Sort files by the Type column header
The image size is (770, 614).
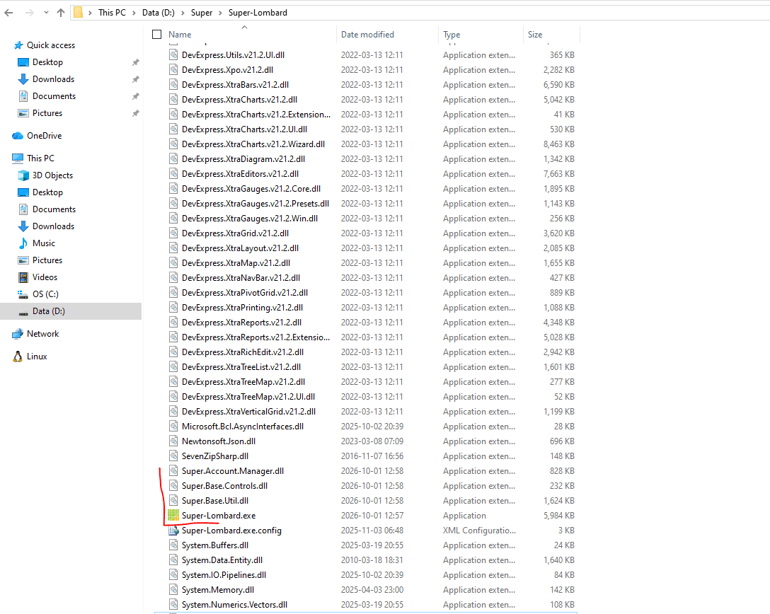pyautogui.click(x=452, y=35)
